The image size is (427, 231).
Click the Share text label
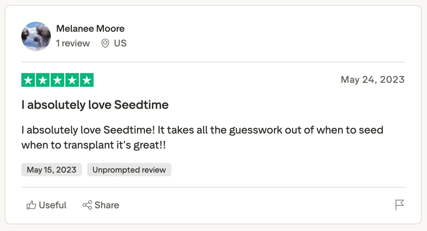pos(107,205)
